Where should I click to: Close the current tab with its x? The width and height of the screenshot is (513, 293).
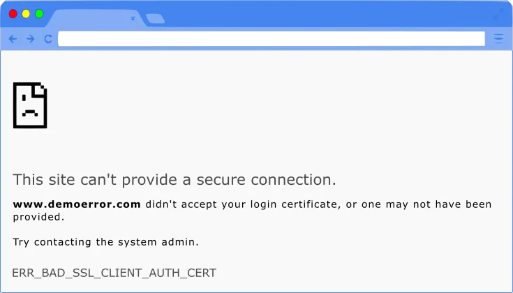pos(133,19)
